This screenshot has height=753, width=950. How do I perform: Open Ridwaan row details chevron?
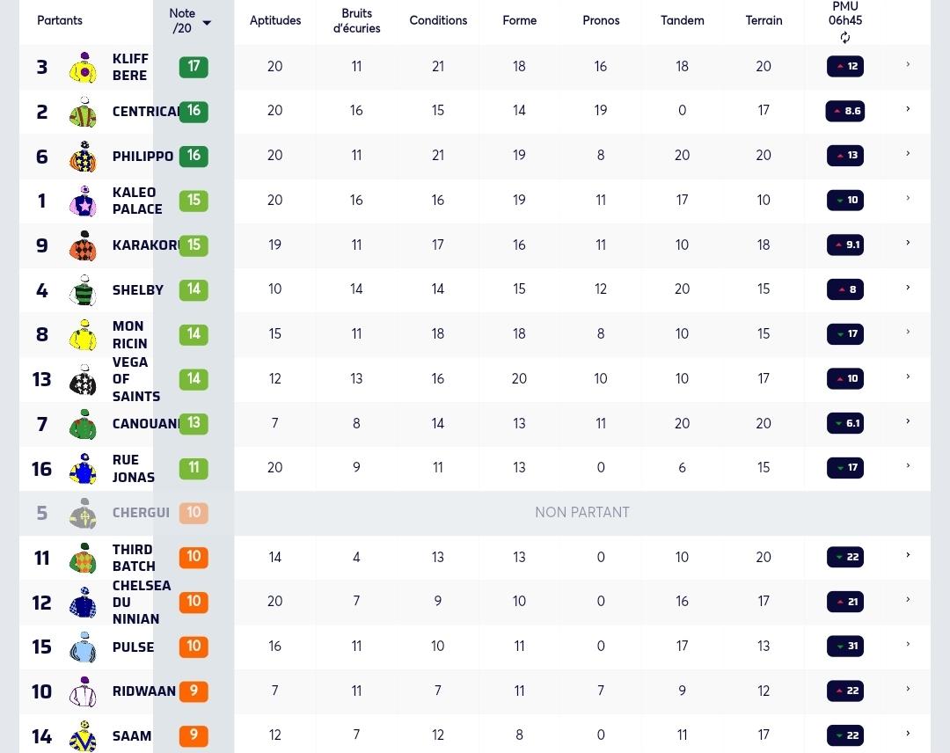tap(908, 689)
